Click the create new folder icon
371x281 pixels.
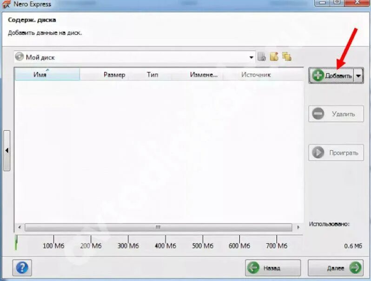point(274,57)
